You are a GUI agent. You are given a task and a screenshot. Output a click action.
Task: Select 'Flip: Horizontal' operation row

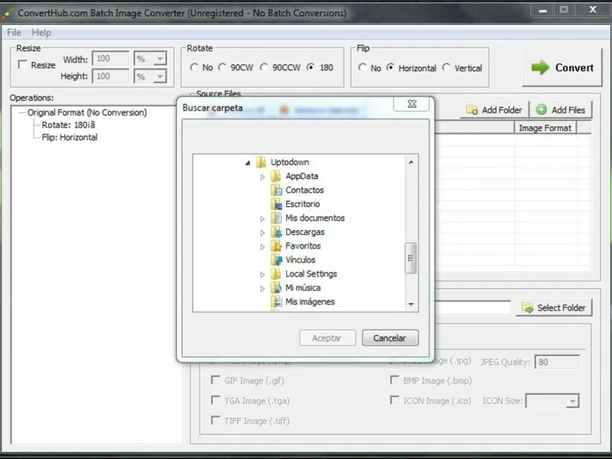[70, 138]
